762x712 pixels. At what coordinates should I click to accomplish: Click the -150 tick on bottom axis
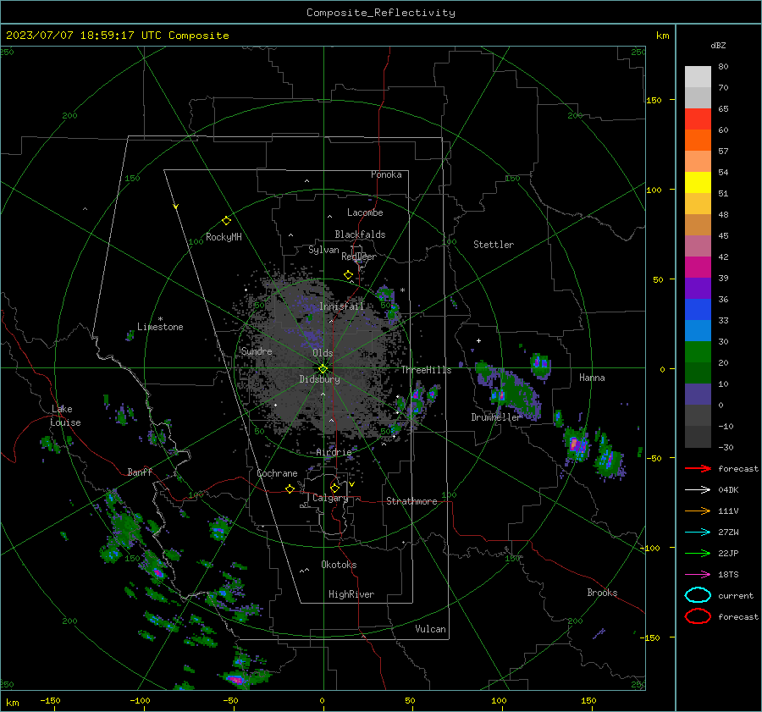pos(50,700)
